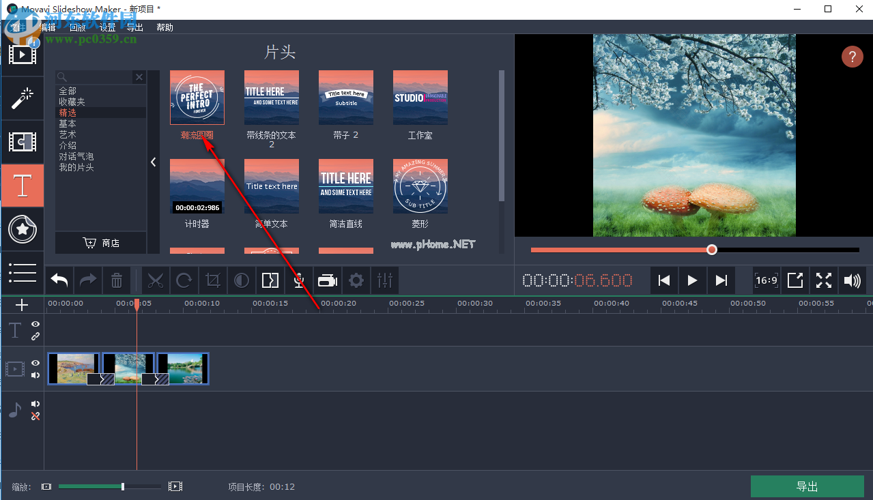The width and height of the screenshot is (873, 500).
Task: Toggle the title track visibility eye
Action: pos(35,324)
